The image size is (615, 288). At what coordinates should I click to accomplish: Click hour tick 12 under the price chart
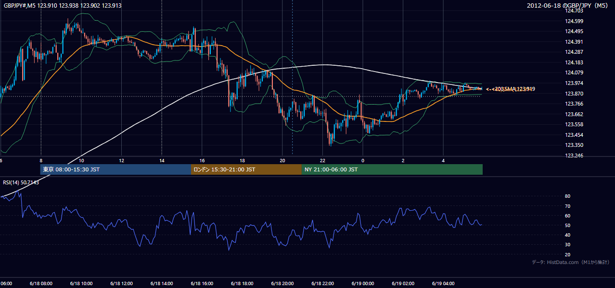(x=121, y=160)
